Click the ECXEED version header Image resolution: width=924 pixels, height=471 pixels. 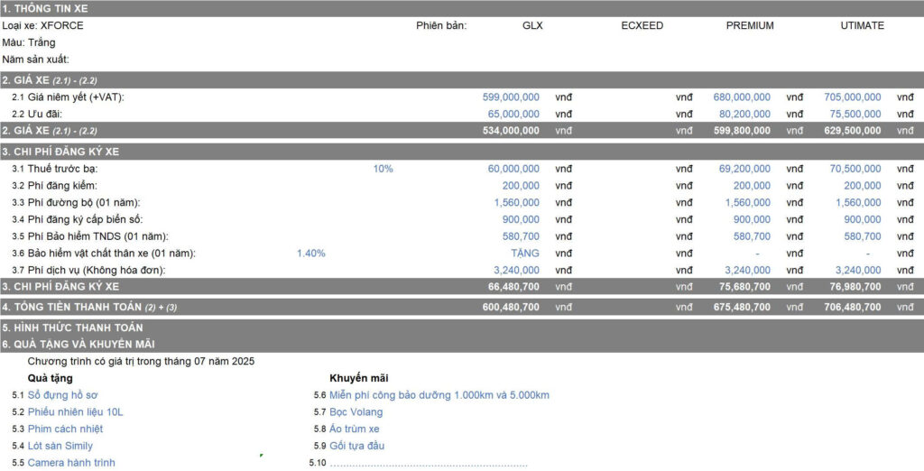[x=642, y=25]
